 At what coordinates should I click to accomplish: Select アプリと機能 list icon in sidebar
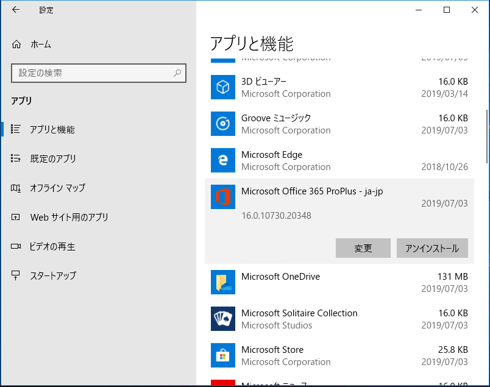tap(16, 129)
